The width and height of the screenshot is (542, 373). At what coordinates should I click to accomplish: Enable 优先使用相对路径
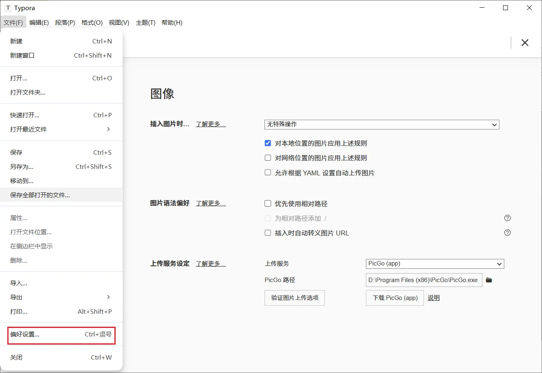(268, 203)
